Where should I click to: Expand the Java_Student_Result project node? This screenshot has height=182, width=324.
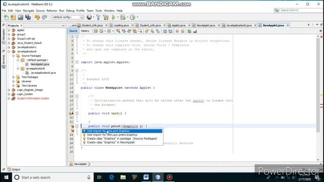tap(9, 43)
